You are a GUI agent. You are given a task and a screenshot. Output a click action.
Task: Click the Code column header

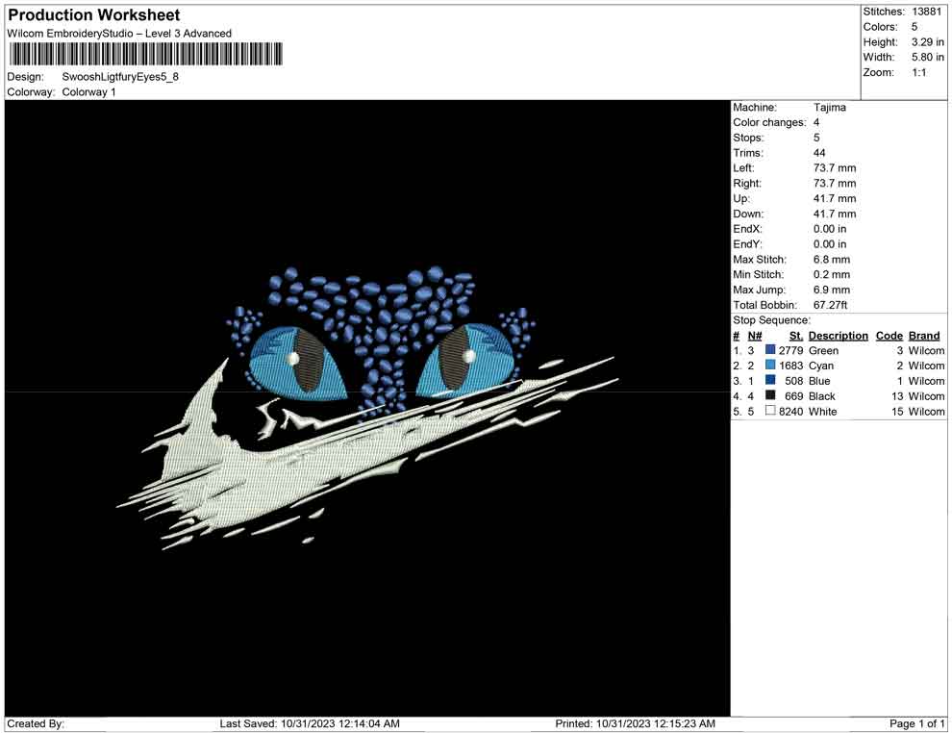coord(889,336)
